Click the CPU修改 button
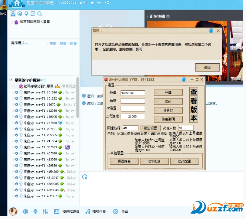The image size is (246, 219). click(x=154, y=161)
